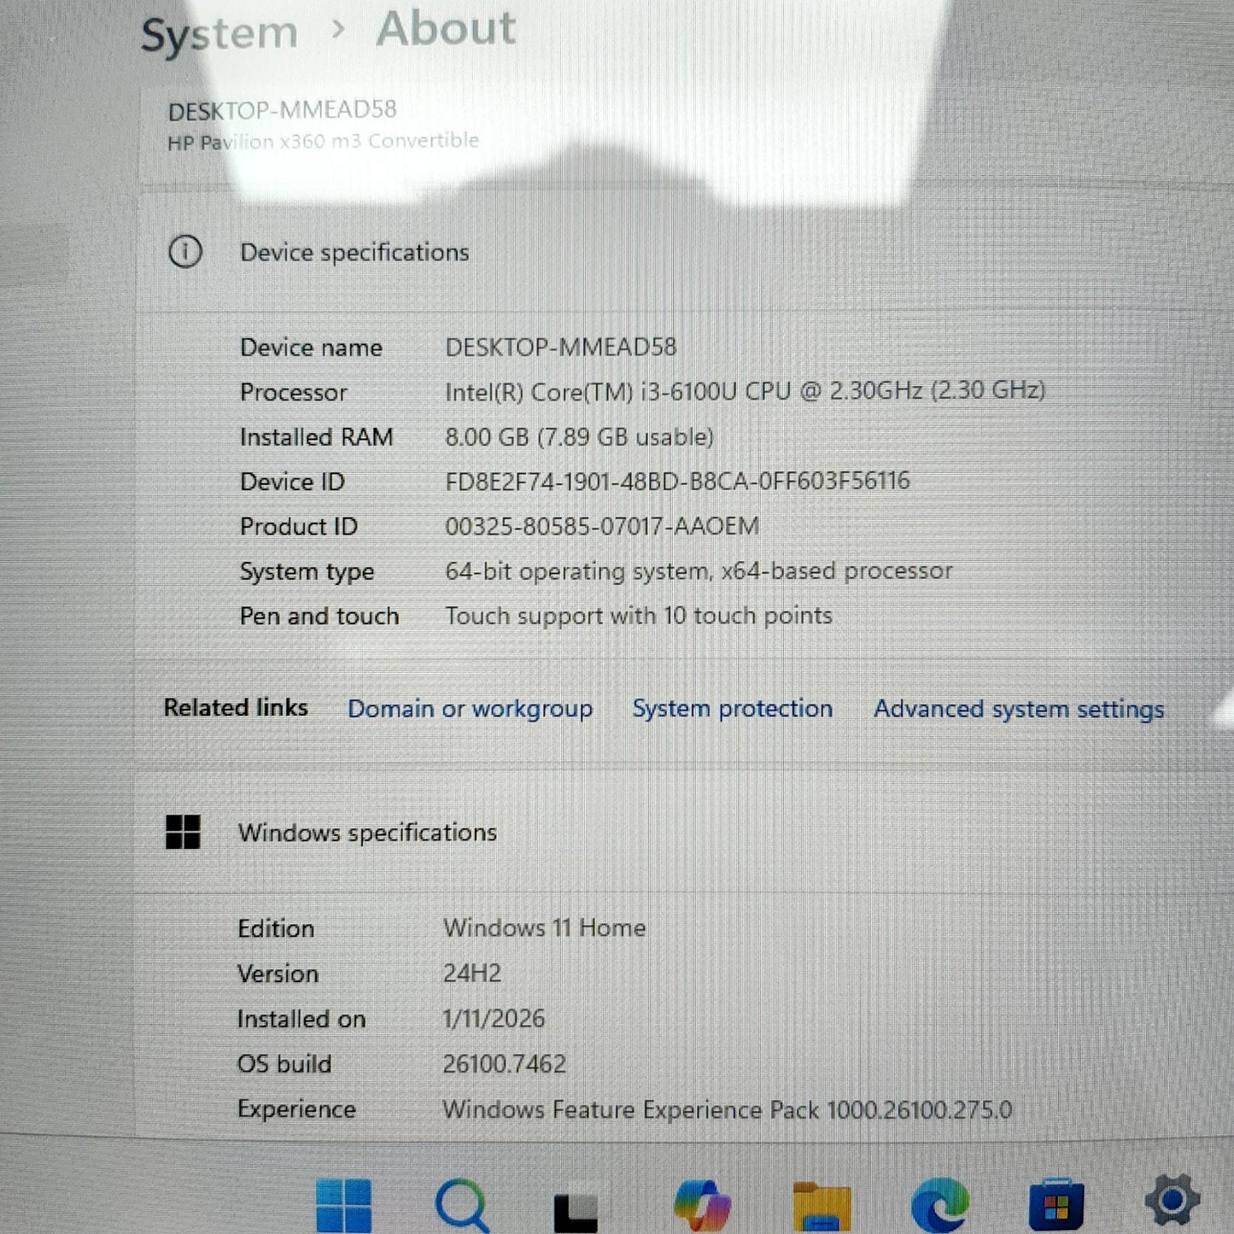Launch Microsoft Edge browser
1234x1234 pixels.
[939, 1204]
